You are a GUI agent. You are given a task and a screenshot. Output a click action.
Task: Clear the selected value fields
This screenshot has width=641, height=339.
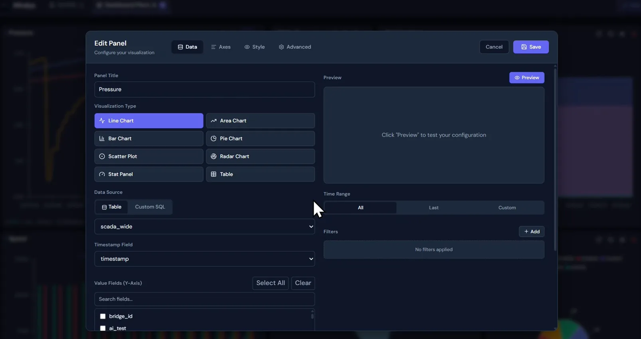pyautogui.click(x=303, y=283)
